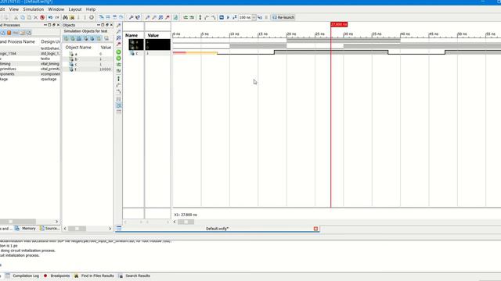Click the Run All play icon
Image resolution: width=501 pixels, height=281 pixels.
pyautogui.click(x=228, y=17)
